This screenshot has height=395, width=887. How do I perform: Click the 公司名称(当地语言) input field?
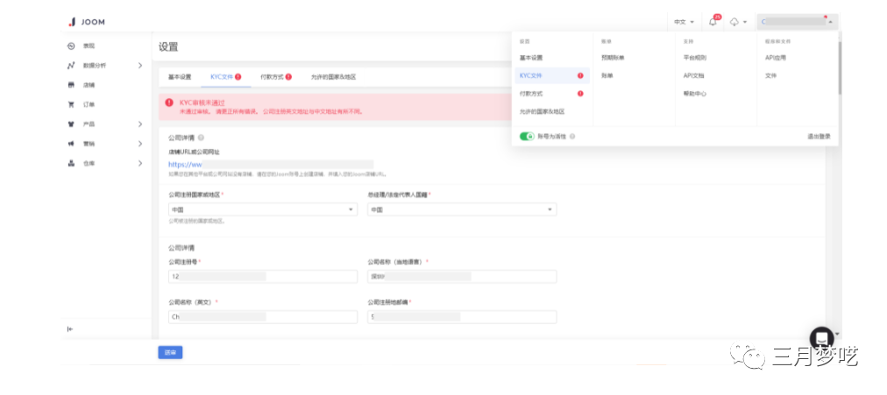(462, 277)
